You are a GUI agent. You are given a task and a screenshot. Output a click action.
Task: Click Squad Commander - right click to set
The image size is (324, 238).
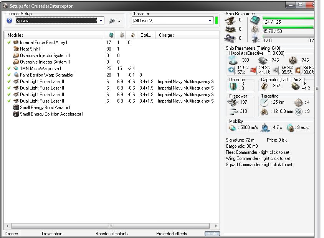tap(259, 165)
